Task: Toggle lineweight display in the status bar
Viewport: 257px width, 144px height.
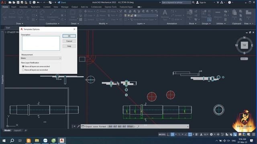Action: 196,134
